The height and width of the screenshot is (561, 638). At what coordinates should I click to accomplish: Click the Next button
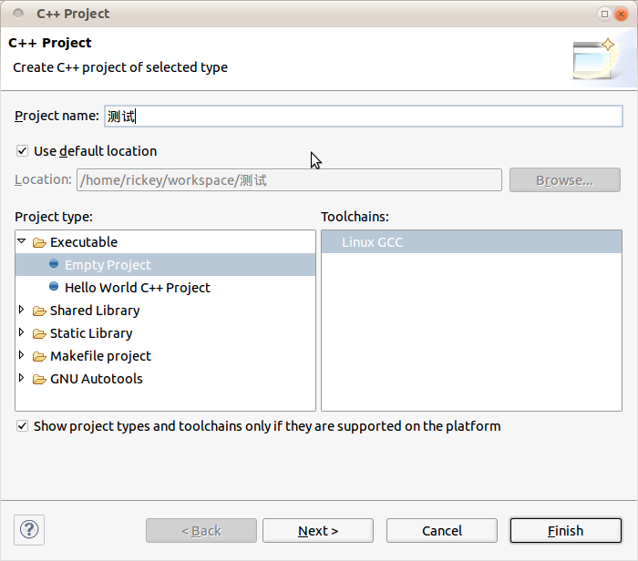pyautogui.click(x=318, y=531)
